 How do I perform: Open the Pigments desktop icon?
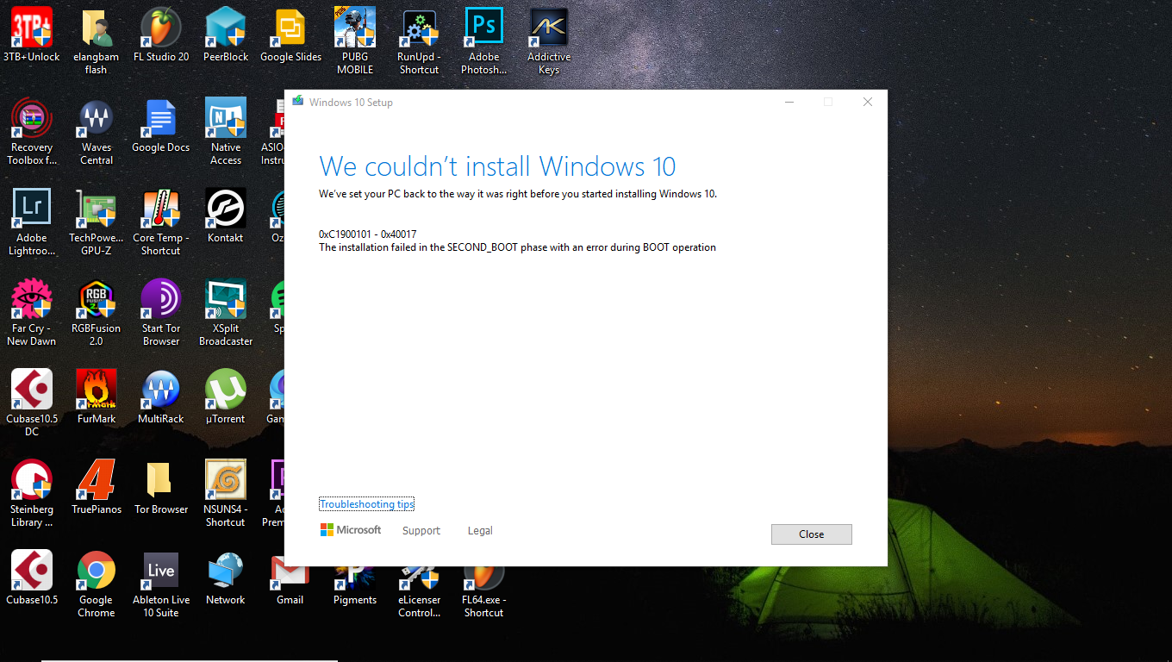click(355, 586)
